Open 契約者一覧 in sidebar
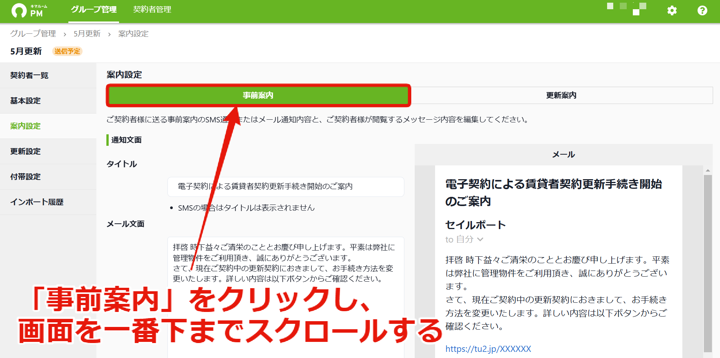This screenshot has height=358, width=720. pyautogui.click(x=48, y=76)
